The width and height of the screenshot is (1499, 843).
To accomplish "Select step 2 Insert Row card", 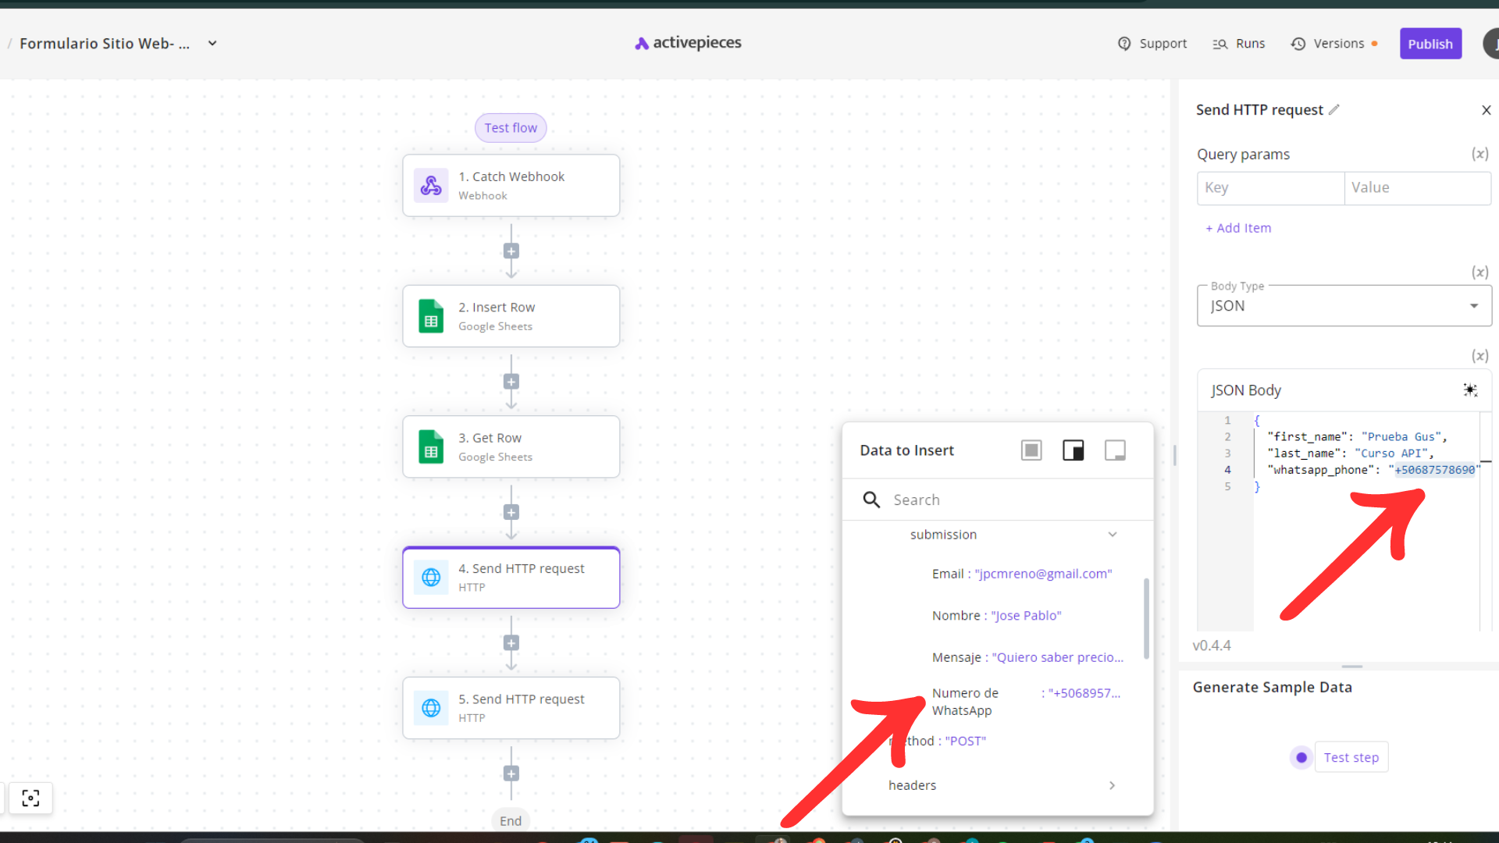I will (511, 316).
